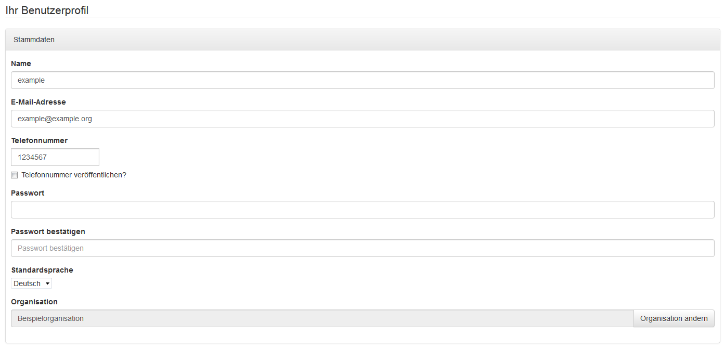Click the "Ihr Benutzerprofil" page heading
The height and width of the screenshot is (348, 724).
(x=47, y=10)
